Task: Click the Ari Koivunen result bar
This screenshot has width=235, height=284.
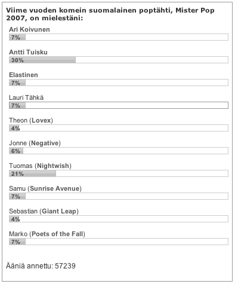Action: pos(119,37)
